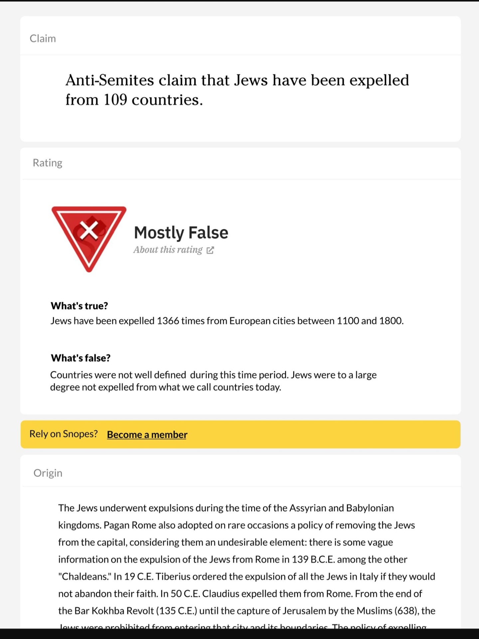This screenshot has width=479, height=639.
Task: Click the white X inside the rating triangle
Action: [89, 230]
